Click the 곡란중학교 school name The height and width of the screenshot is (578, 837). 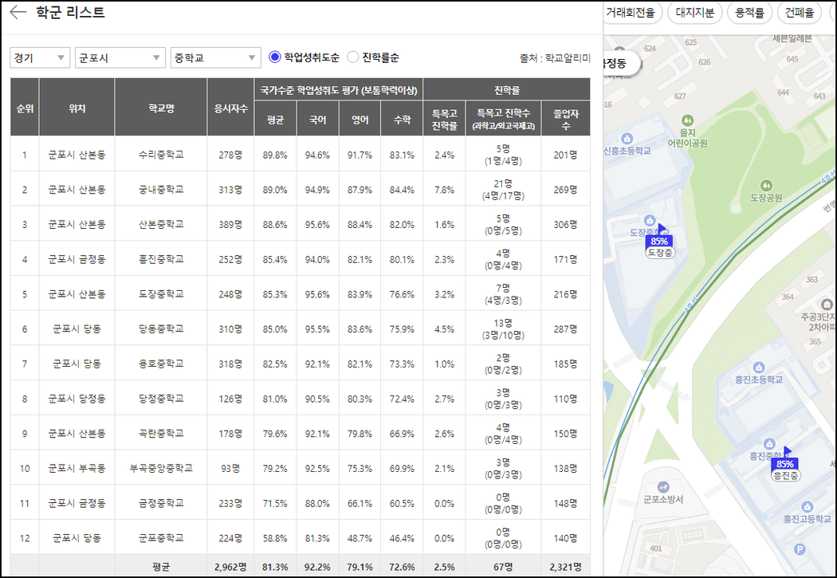click(x=161, y=434)
